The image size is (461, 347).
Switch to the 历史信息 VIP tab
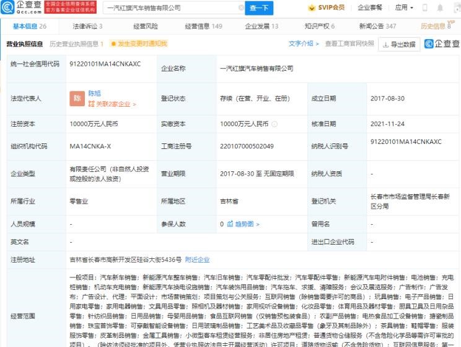(437, 26)
